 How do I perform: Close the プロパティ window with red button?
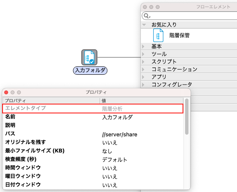(x=6, y=92)
